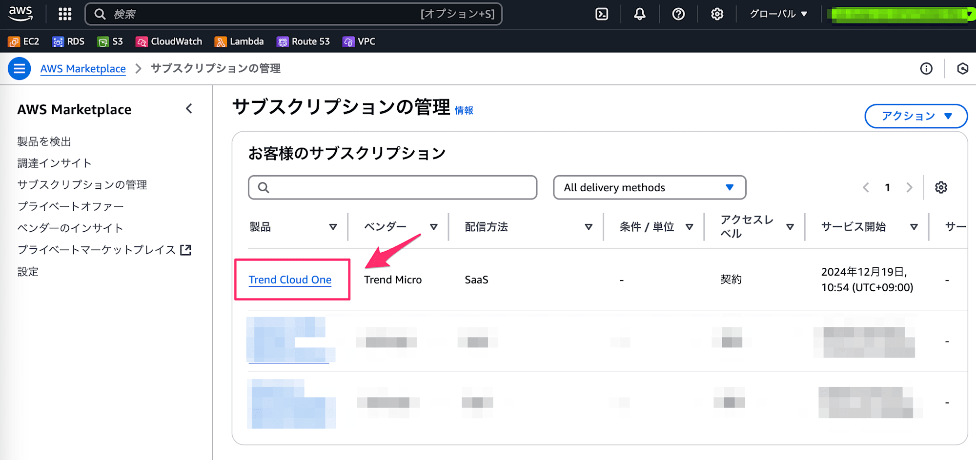Click AWS Marketplace breadcrumb link
Image resolution: width=976 pixels, height=460 pixels.
83,69
